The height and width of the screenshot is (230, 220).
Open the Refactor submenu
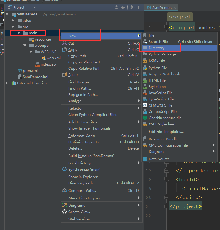point(102,108)
